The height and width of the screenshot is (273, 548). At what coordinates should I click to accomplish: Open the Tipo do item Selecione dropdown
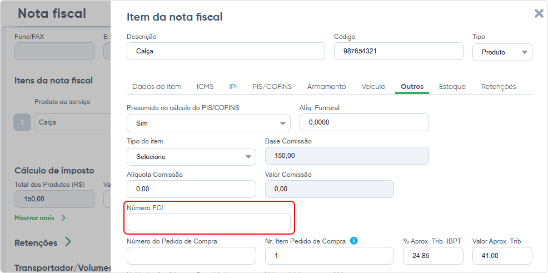(x=191, y=157)
